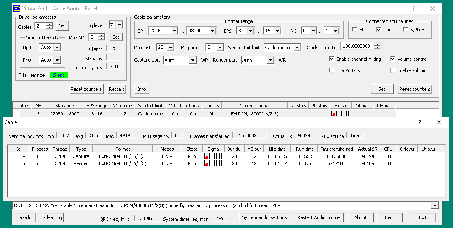Click Reset counters in Cable parameters
This screenshot has height=228, width=453.
click(x=414, y=89)
